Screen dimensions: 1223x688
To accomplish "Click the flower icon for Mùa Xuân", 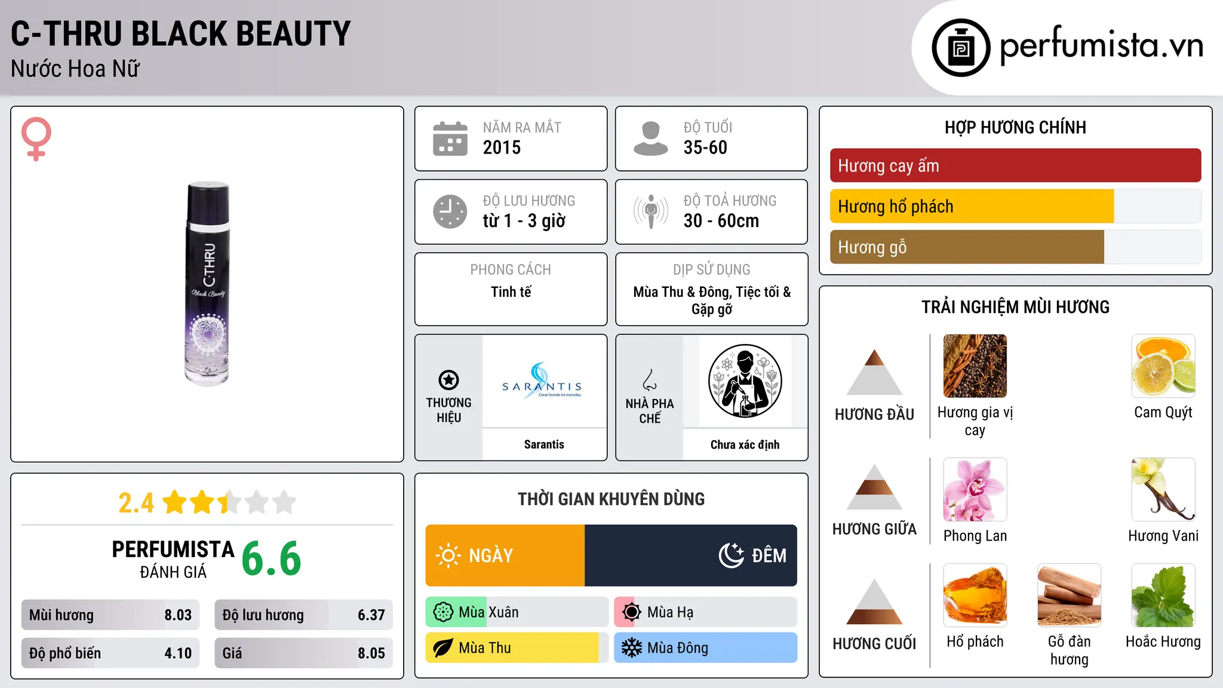I will pyautogui.click(x=443, y=612).
